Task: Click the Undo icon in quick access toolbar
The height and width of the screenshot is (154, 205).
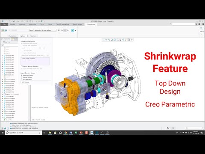Action: (x=14, y=21)
